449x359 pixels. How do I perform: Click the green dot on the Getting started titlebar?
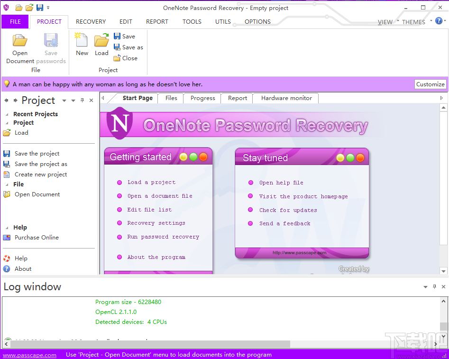click(192, 156)
